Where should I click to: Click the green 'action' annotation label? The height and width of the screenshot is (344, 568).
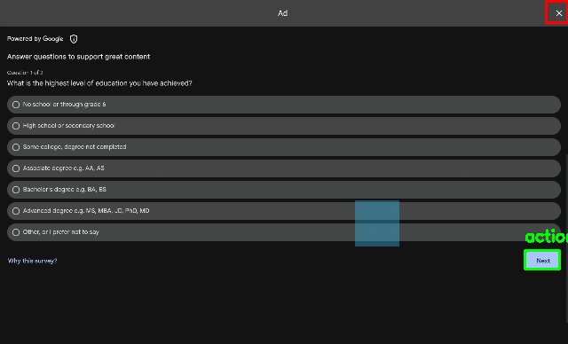pyautogui.click(x=547, y=237)
